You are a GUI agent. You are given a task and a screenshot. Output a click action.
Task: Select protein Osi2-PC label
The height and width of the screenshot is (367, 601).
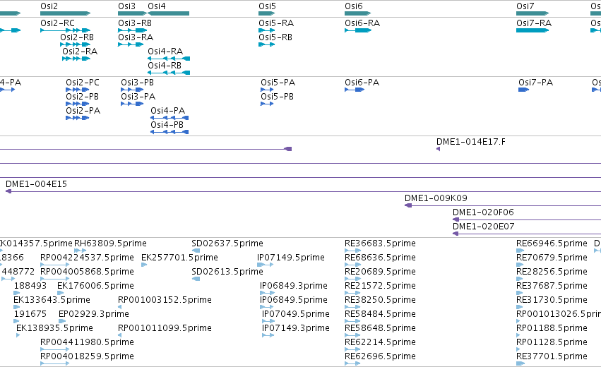(83, 83)
